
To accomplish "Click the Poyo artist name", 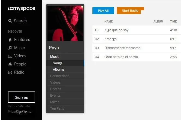I will tap(54, 48).
